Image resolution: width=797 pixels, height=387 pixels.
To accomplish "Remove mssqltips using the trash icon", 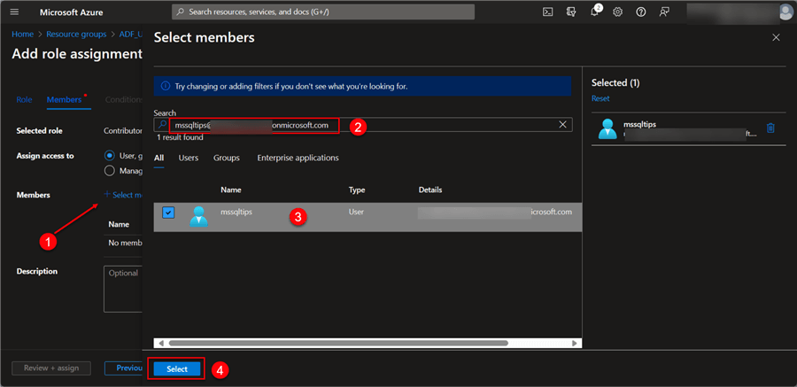I will (x=770, y=128).
